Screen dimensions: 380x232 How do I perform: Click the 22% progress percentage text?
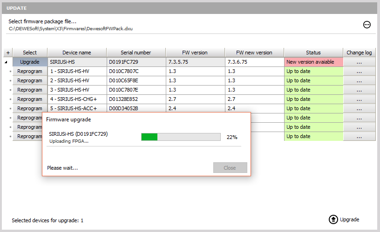point(232,137)
